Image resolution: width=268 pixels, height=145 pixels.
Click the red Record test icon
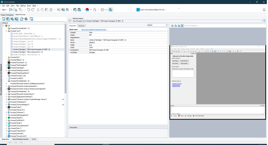tap(87, 10)
